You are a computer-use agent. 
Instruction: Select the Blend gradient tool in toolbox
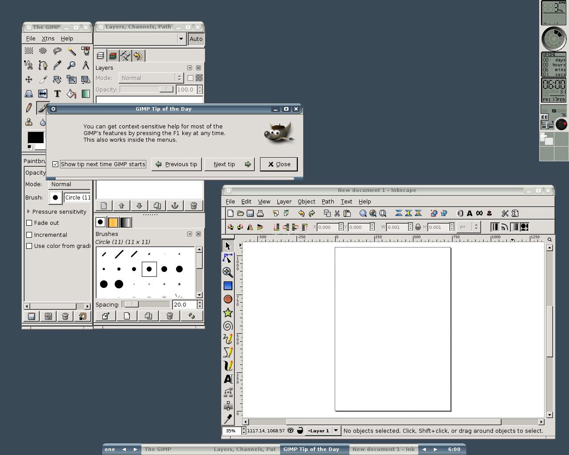[x=86, y=94]
